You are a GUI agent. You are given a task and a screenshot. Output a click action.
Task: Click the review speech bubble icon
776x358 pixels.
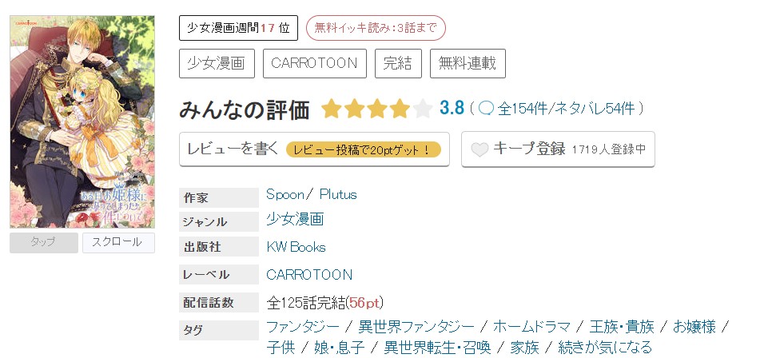[x=487, y=109]
